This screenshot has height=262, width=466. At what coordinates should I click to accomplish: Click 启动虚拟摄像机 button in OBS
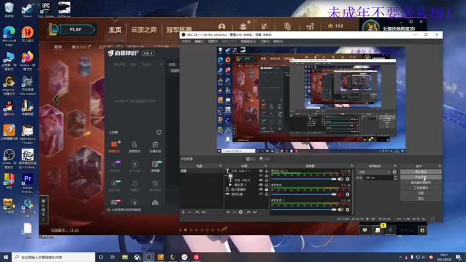[x=421, y=182]
